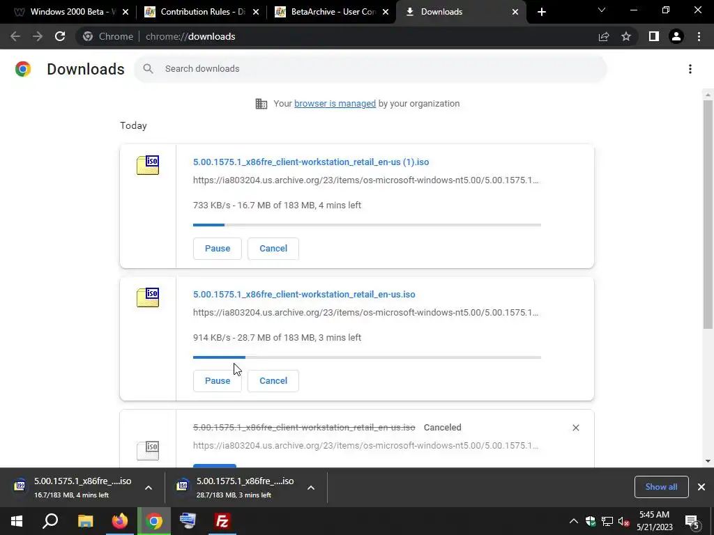Cancel the download at 28.7 MB
This screenshot has width=714, height=535.
[x=273, y=381]
